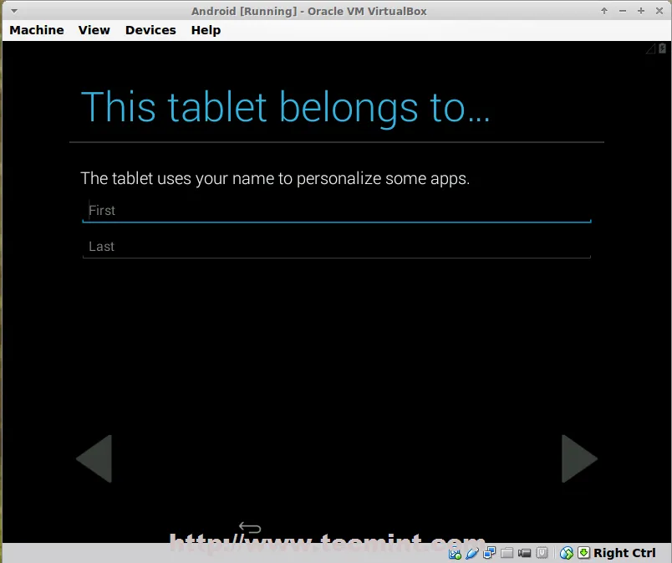Open the Help menu

(206, 30)
